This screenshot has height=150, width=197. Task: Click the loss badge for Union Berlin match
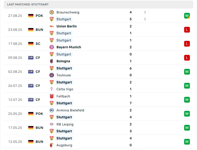click(187, 30)
